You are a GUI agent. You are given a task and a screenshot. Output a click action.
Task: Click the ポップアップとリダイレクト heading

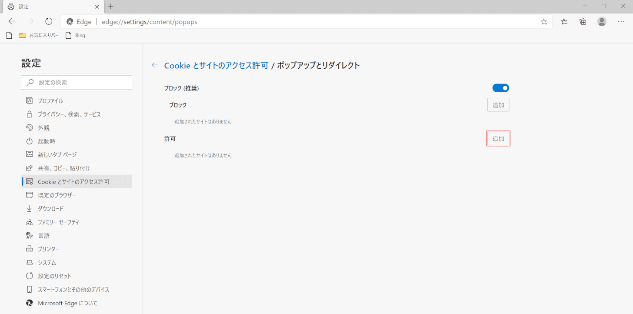coord(319,65)
